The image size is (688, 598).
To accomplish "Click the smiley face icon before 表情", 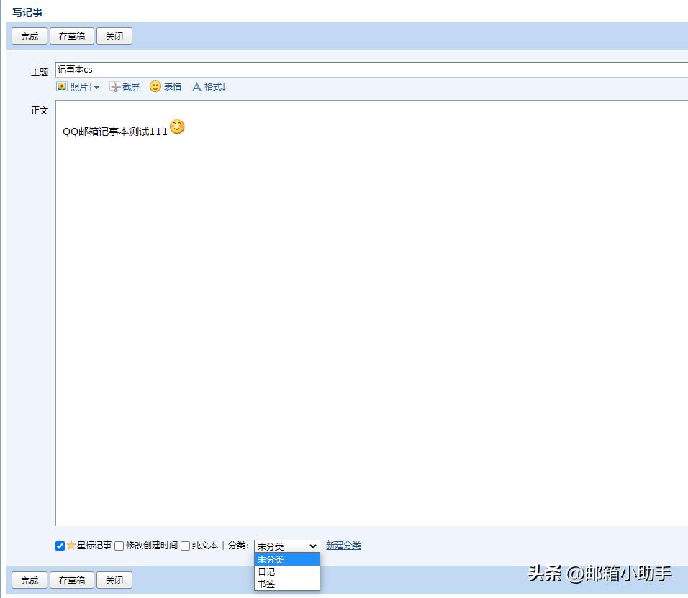I will coord(155,86).
